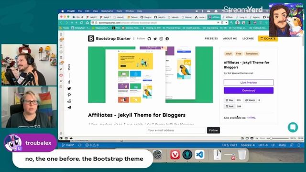This screenshot has height=172, width=306.
Task: Share the page via Telegram share icon
Action: click(x=69, y=107)
